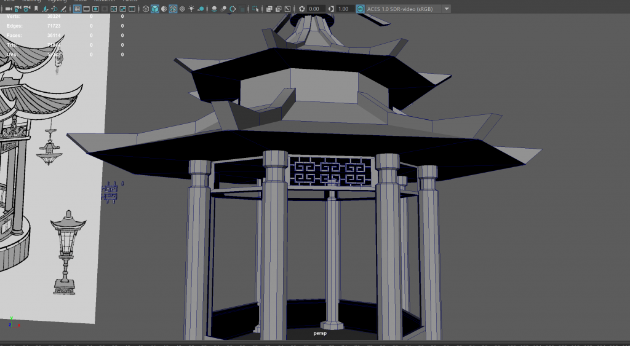630x346 pixels.
Task: Click the Verts: label in the HUD
Action: click(14, 17)
